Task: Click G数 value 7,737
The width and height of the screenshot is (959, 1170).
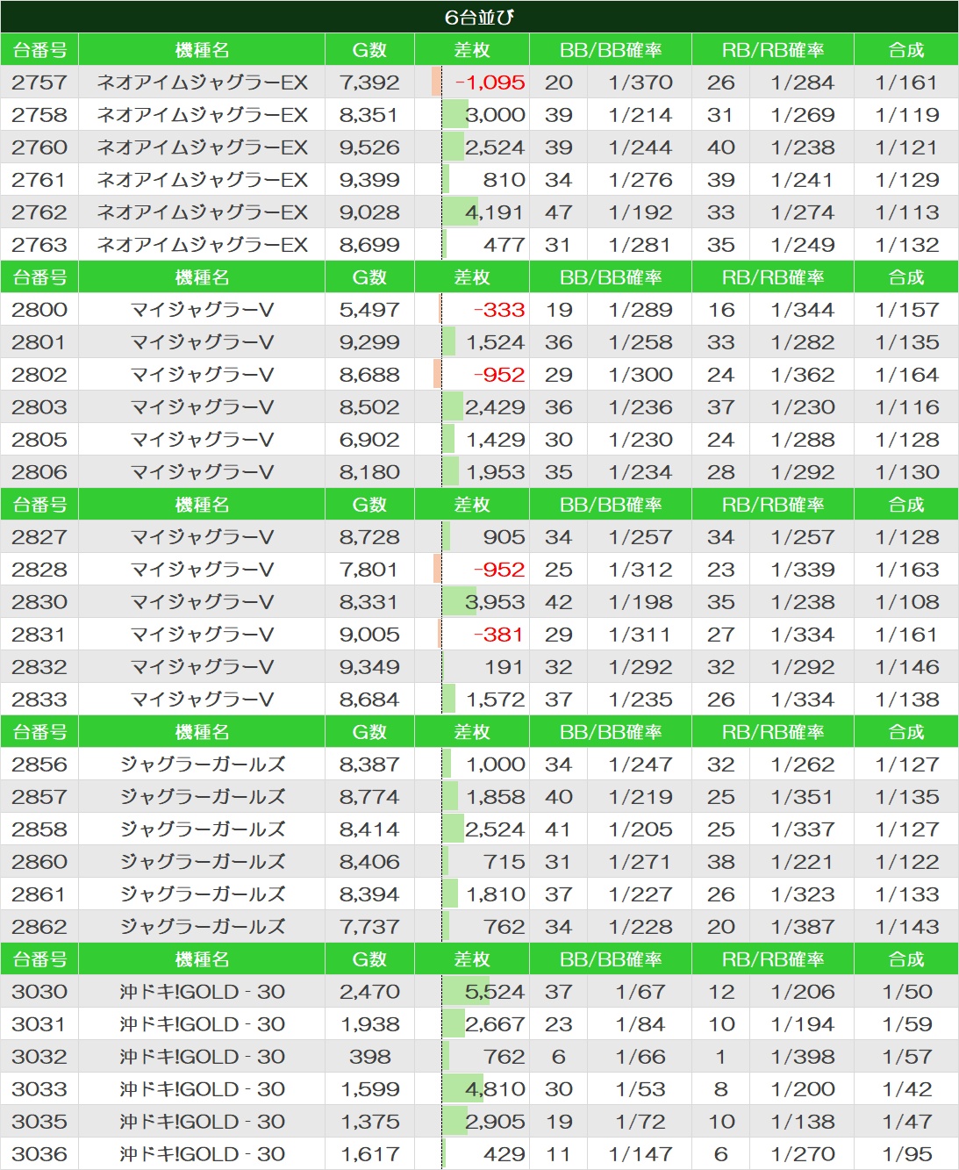Action: 369,927
